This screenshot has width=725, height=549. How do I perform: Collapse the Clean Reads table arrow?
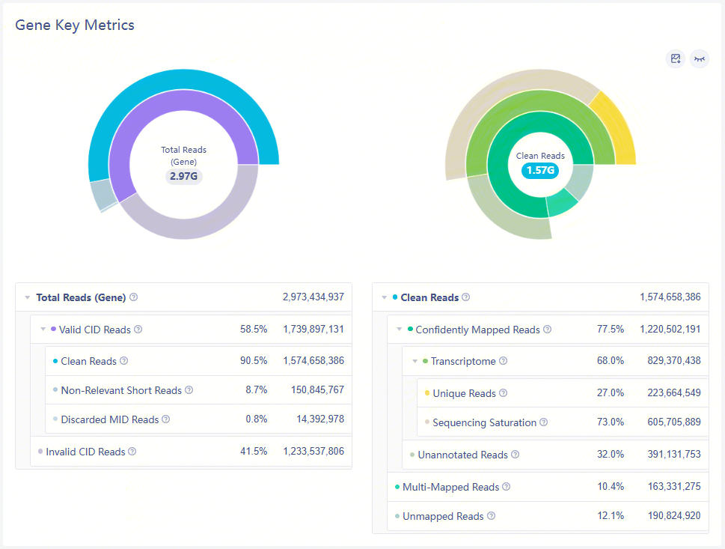[385, 297]
